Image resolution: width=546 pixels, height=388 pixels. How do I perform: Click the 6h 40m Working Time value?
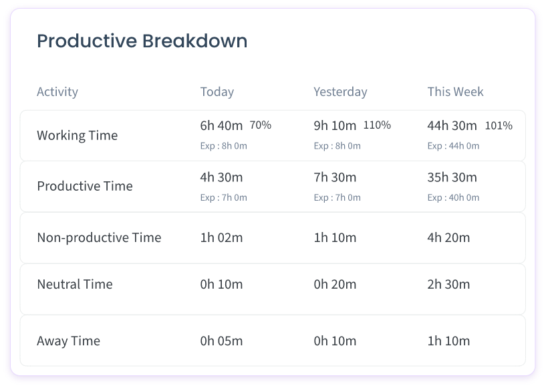pos(223,124)
